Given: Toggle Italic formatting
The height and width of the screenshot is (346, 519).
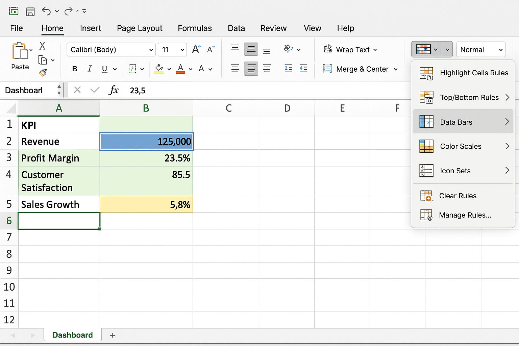Looking at the screenshot, I should (x=90, y=69).
